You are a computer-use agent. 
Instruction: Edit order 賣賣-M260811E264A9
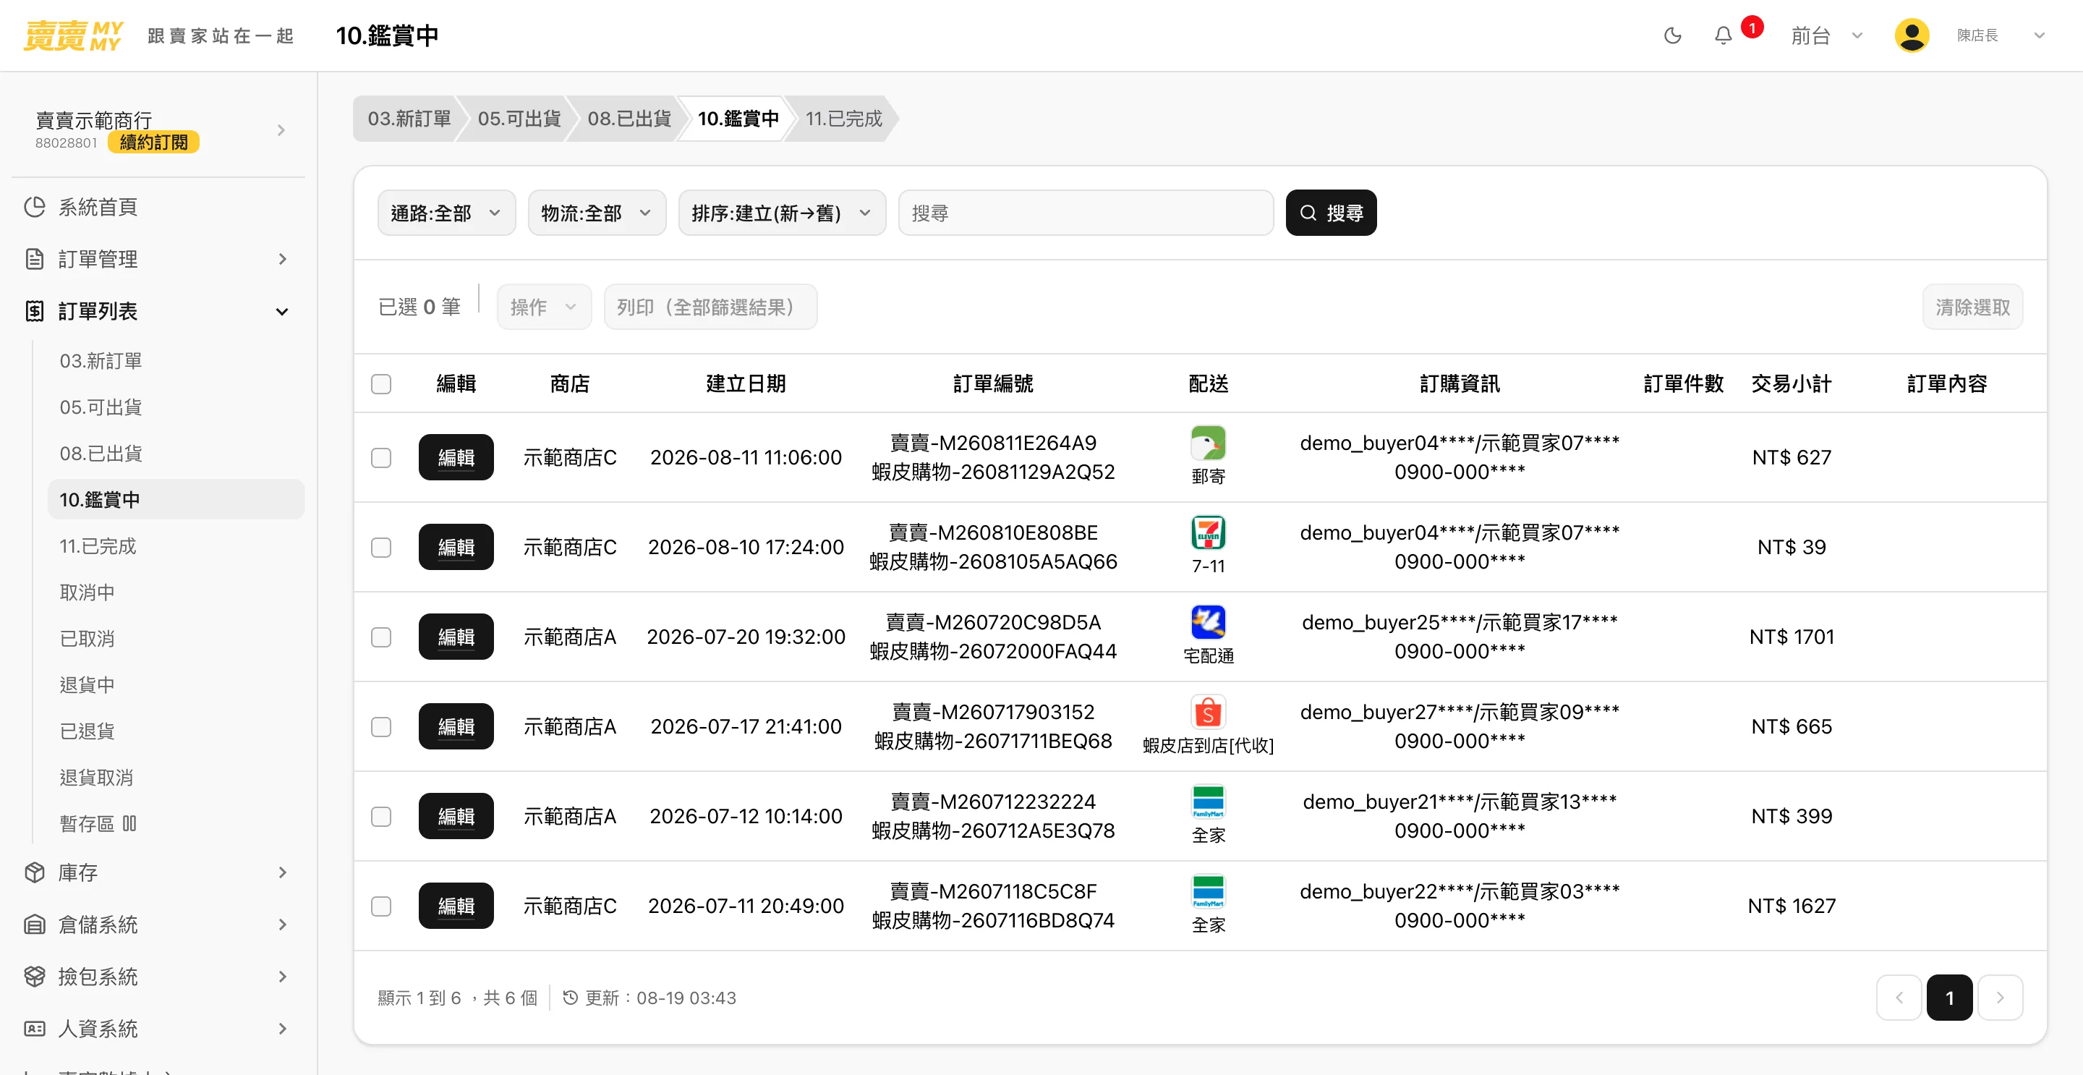click(x=456, y=458)
